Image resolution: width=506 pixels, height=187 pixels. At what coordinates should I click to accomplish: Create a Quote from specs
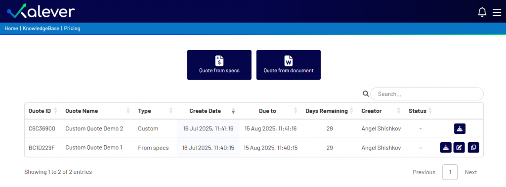[219, 65]
